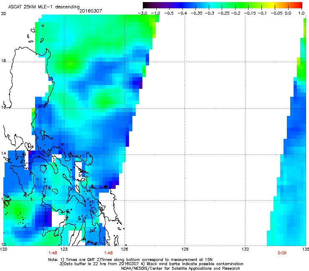Click the colorbar label -0.25
The height and width of the screenshot is (271, 309).
click(x=223, y=13)
